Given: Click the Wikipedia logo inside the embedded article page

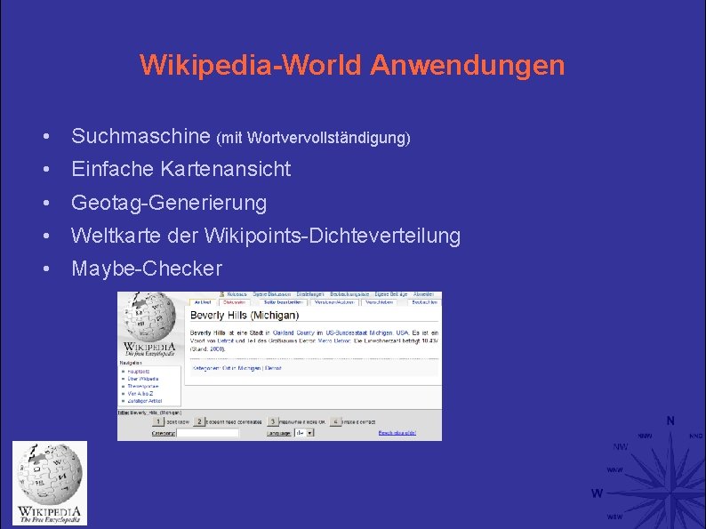Looking at the screenshot, I should (x=149, y=325).
